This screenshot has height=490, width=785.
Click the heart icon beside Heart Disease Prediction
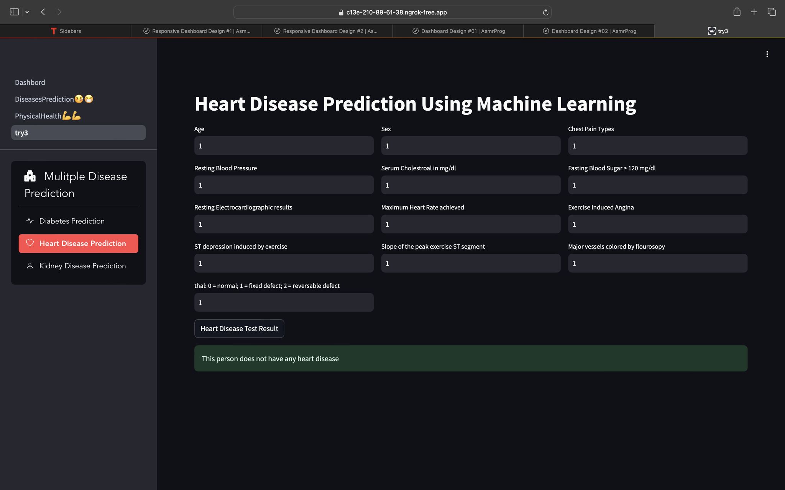[30, 243]
